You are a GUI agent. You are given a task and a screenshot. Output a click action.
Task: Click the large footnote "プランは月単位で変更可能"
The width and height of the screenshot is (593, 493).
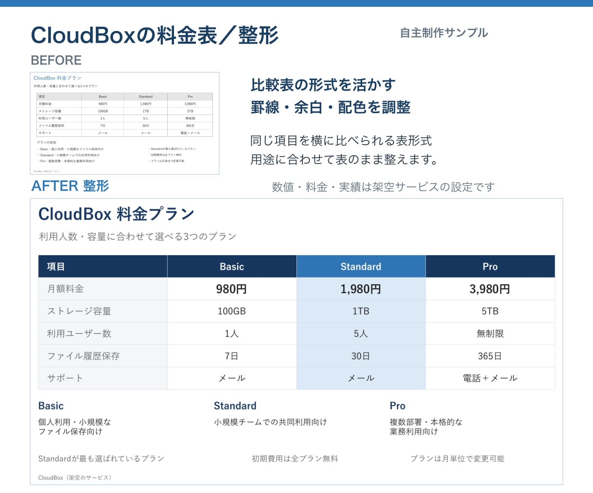pos(457,459)
